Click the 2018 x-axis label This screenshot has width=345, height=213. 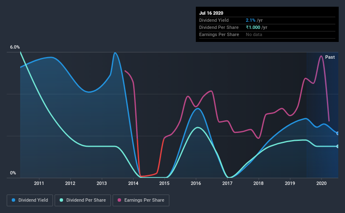tap(258, 183)
